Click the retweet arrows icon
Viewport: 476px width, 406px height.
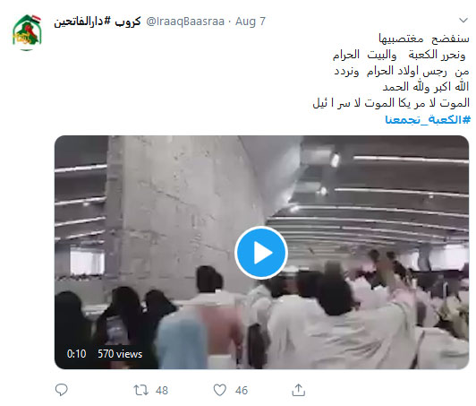click(140, 390)
